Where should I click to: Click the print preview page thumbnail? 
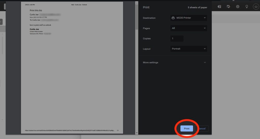[x=72, y=67]
